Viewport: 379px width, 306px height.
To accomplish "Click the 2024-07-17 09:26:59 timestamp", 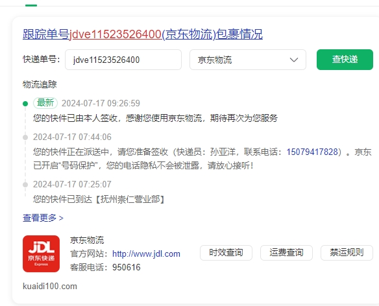I will 101,103.
